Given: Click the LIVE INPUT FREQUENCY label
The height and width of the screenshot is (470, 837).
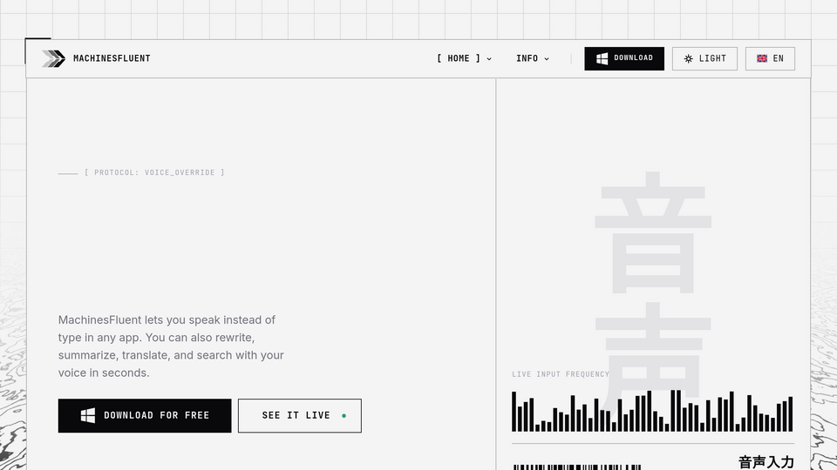Looking at the screenshot, I should 561,374.
